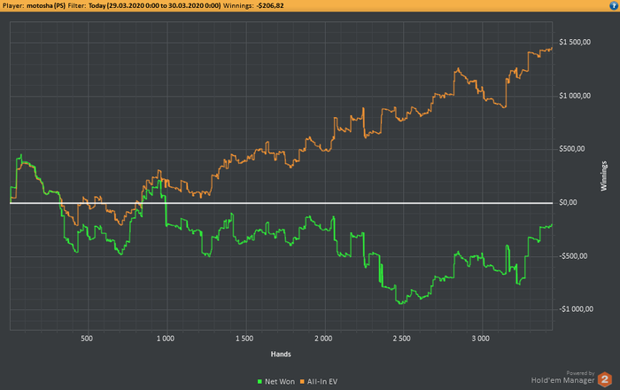Click the blue help icon in header
This screenshot has width=620, height=390.
pos(614,5)
